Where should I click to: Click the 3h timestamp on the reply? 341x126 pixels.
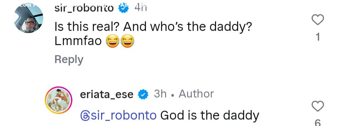point(160,94)
